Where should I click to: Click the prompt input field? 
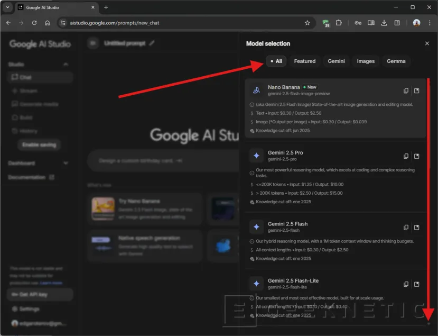click(x=163, y=160)
